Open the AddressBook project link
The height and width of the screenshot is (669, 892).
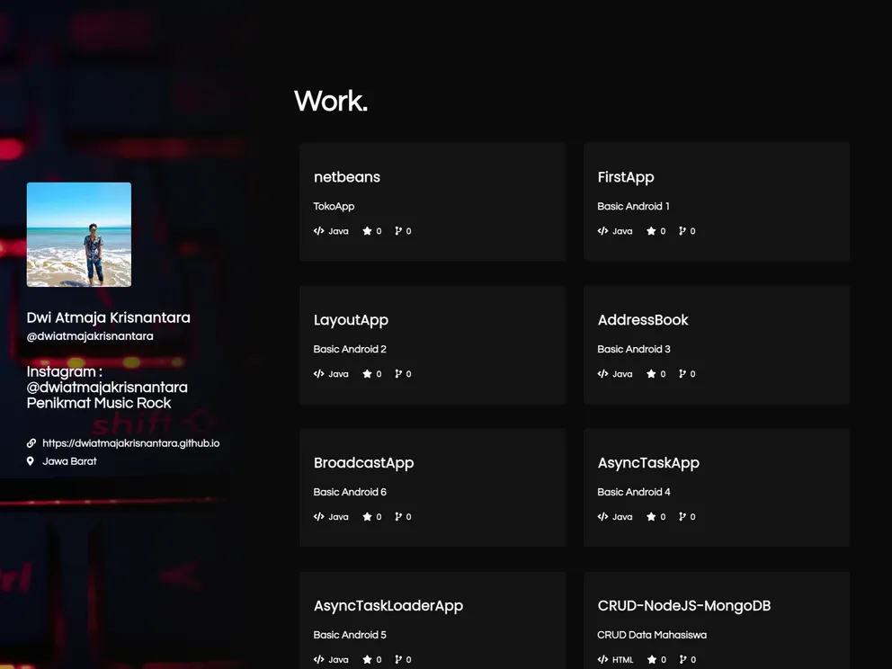tap(642, 320)
